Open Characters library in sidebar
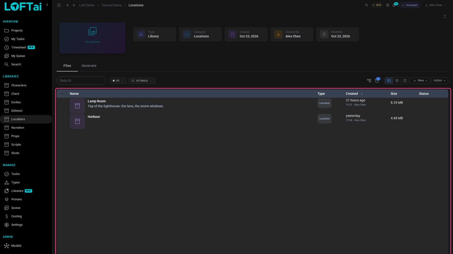 coord(26,85)
